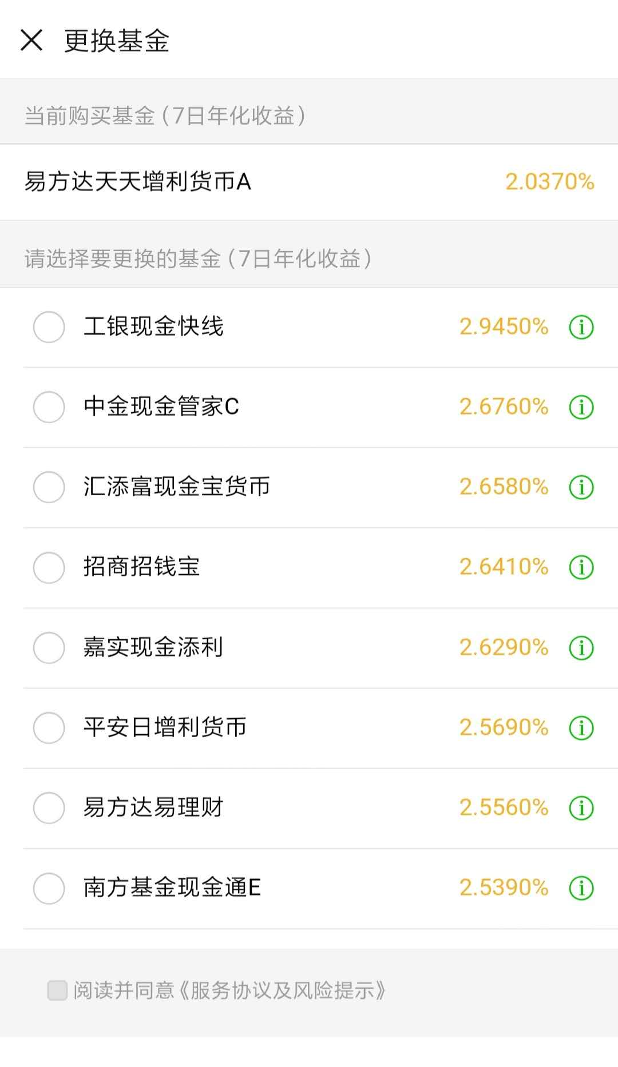Image resolution: width=618 pixels, height=1067 pixels.
Task: Choose the 中金现金管家C radio option
Action: click(x=49, y=407)
